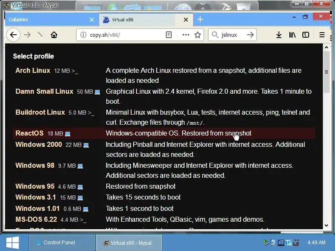335x251 pixels.
Task: Click the 'Takes 1 second to boot' text
Action: (x=139, y=208)
